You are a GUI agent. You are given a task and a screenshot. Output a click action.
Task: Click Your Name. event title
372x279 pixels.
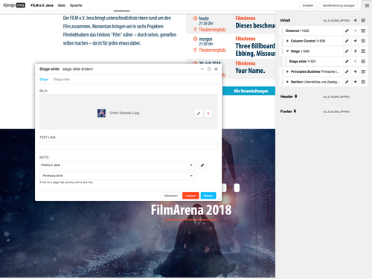[250, 71]
